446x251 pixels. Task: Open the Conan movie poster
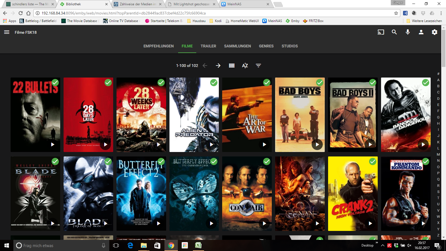(x=300, y=194)
